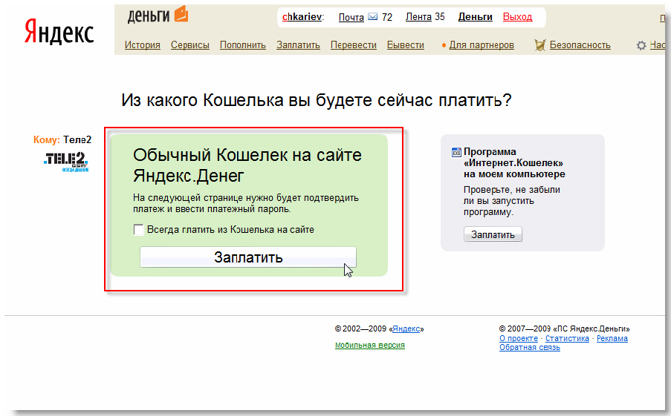Click the EXE program icon near Программа
Screen dimensions: 671x416
click(456, 153)
